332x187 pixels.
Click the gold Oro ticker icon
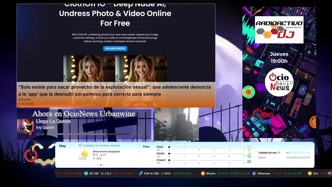pyautogui.click(x=310, y=173)
